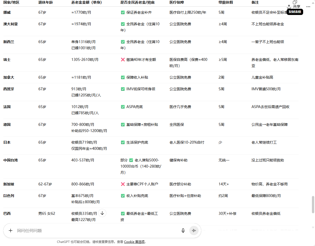The width and height of the screenshot is (315, 246).
Task: Click the checkmark next to 老人津贴 for 中国台湾
Action: click(131, 160)
